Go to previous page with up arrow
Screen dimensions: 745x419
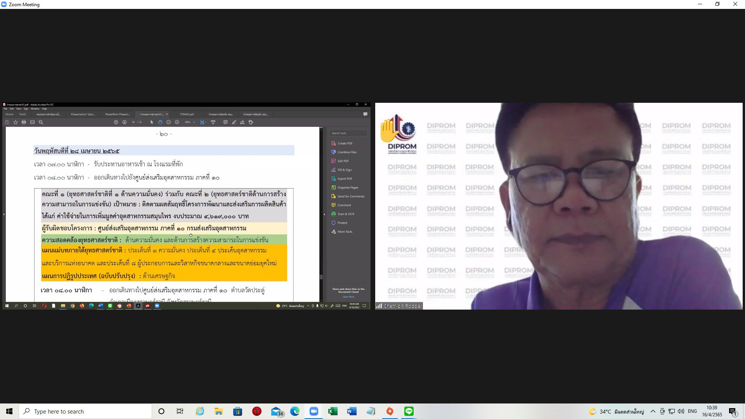[116, 122]
